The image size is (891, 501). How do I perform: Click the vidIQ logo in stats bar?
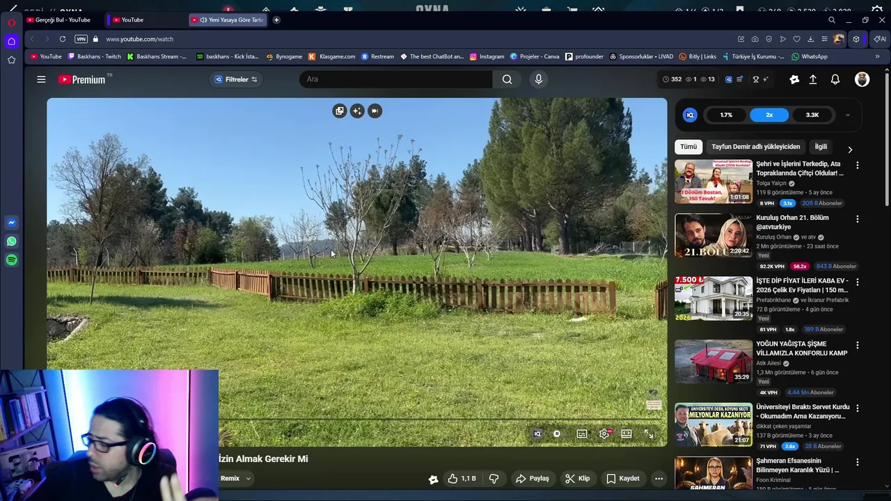690,116
